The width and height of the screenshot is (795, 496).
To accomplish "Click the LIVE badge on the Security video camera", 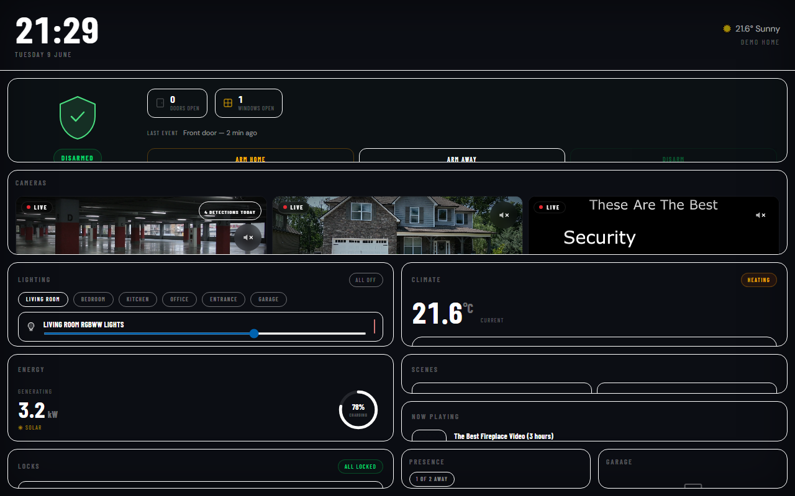I will coord(550,208).
